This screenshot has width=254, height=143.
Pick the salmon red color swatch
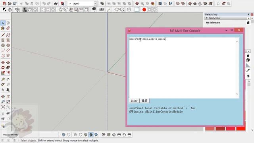coord(210,129)
